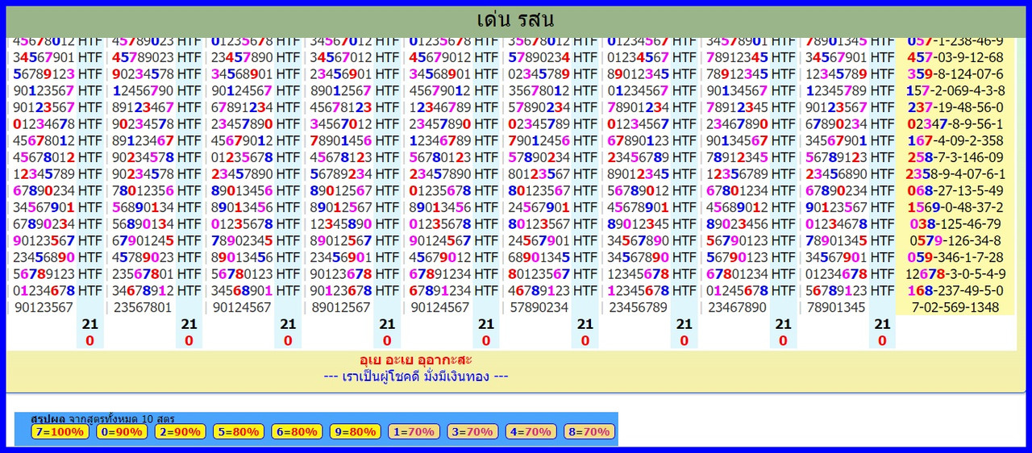Select the combined result 038-125-46-79
The height and width of the screenshot is (453, 1032).
tap(955, 224)
